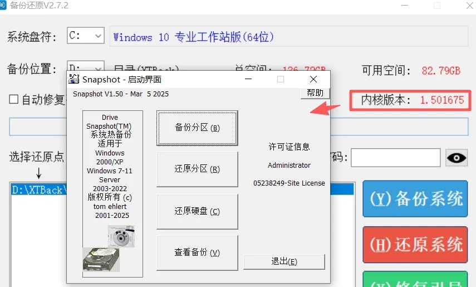Click the (H)还原系统 red button
The height and width of the screenshot is (287, 476).
click(415, 245)
